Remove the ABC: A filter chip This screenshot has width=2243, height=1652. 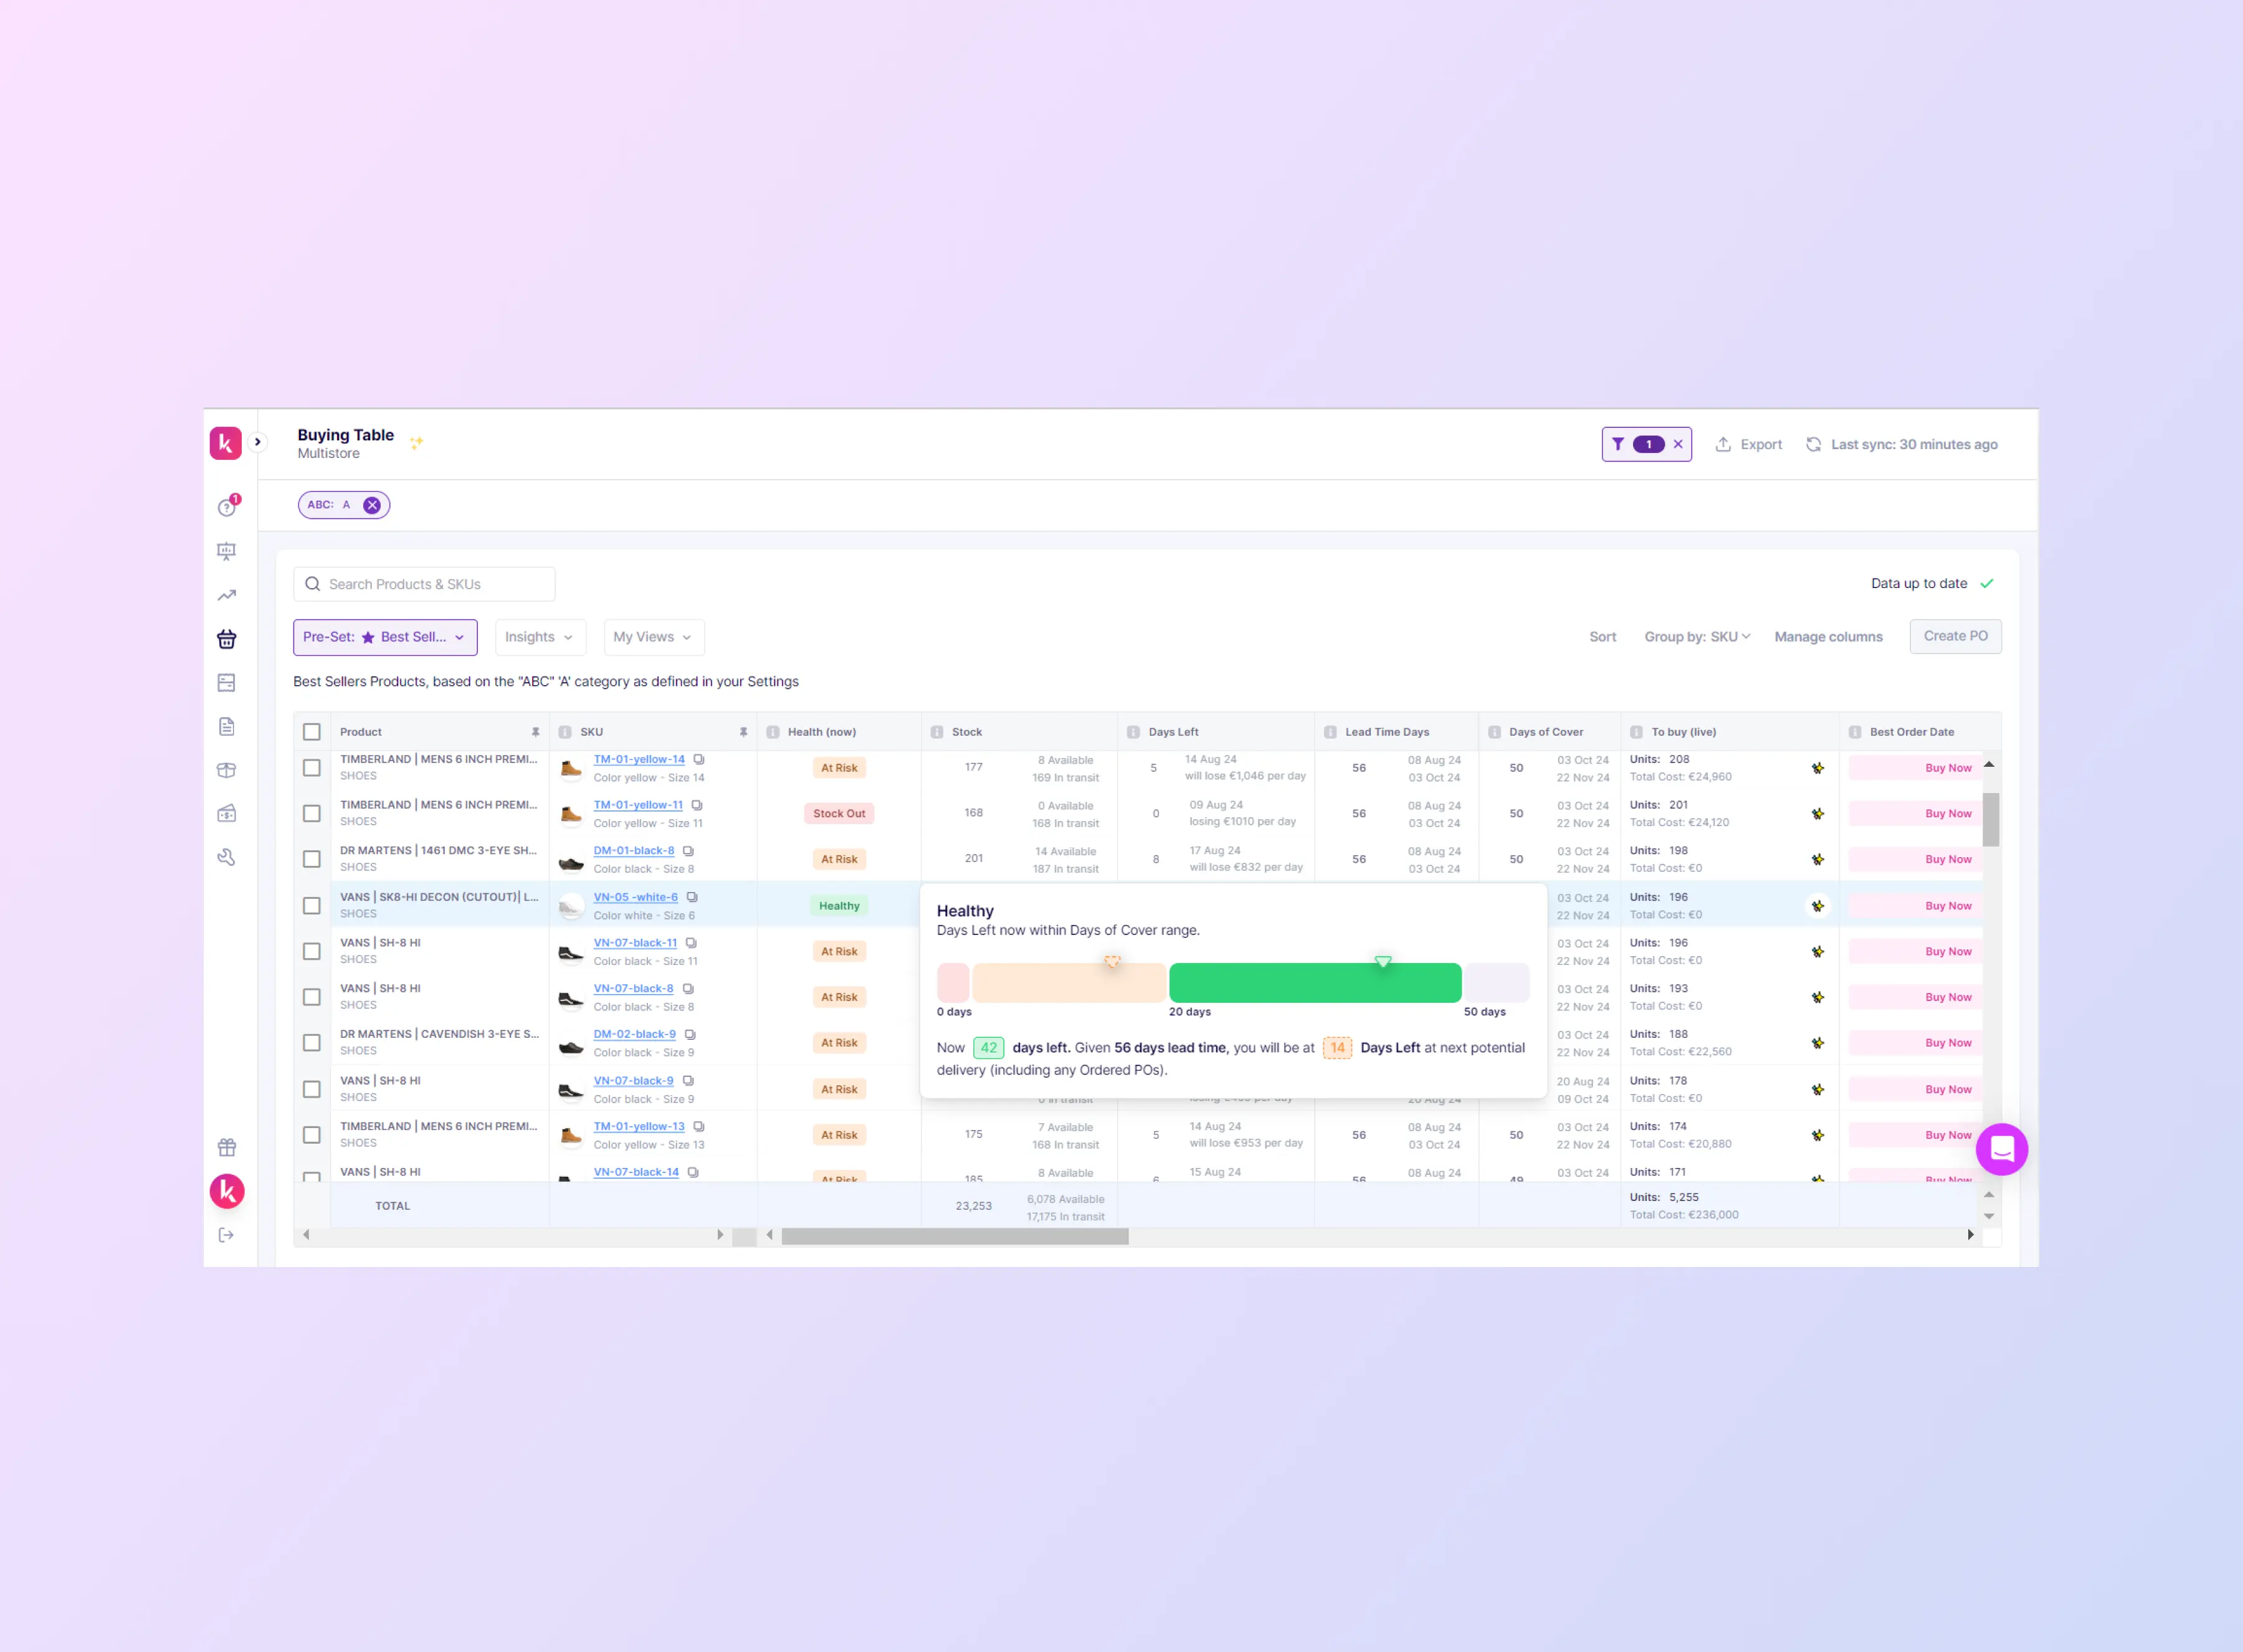[372, 505]
